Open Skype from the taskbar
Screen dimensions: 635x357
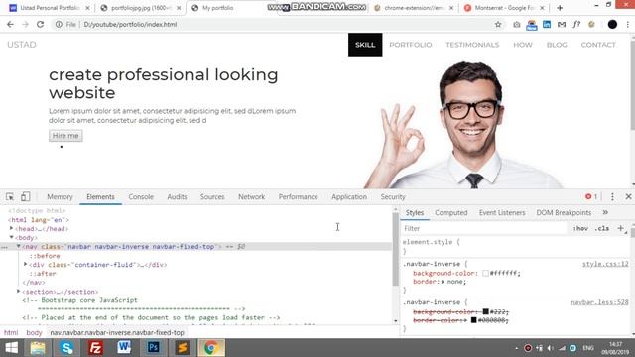click(66, 348)
